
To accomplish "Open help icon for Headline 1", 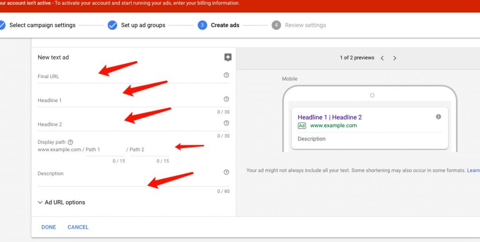I will [x=226, y=99].
